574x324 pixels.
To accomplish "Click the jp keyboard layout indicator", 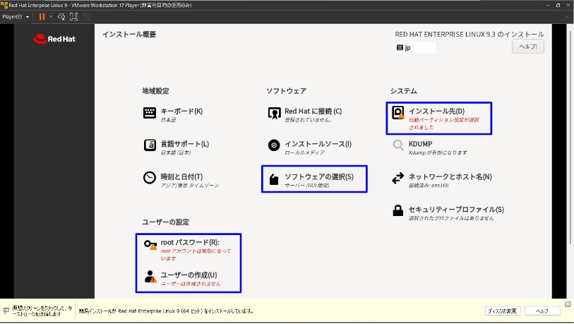I will coord(415,47).
